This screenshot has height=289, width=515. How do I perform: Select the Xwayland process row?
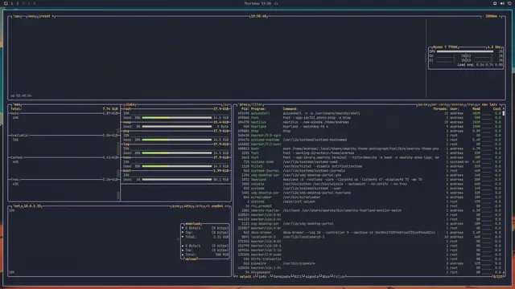pos(369,180)
